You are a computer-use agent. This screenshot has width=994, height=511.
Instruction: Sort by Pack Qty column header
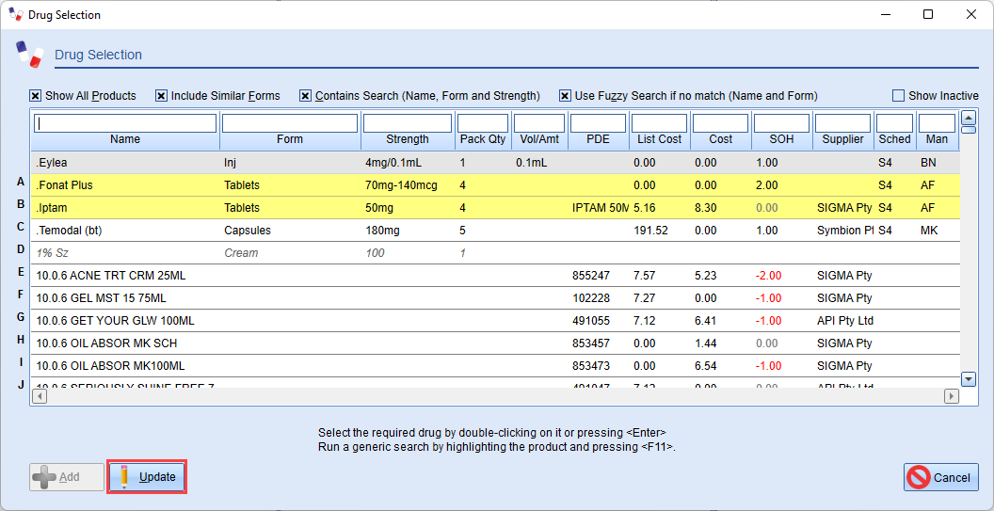point(483,139)
